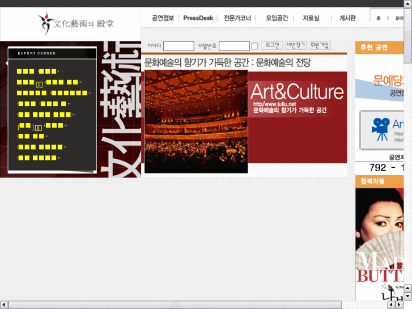
Task: Click the horizontal scrollbar thumb
Action: [x=175, y=305]
